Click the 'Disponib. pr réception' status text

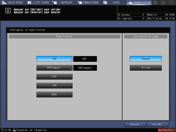(31, 130)
